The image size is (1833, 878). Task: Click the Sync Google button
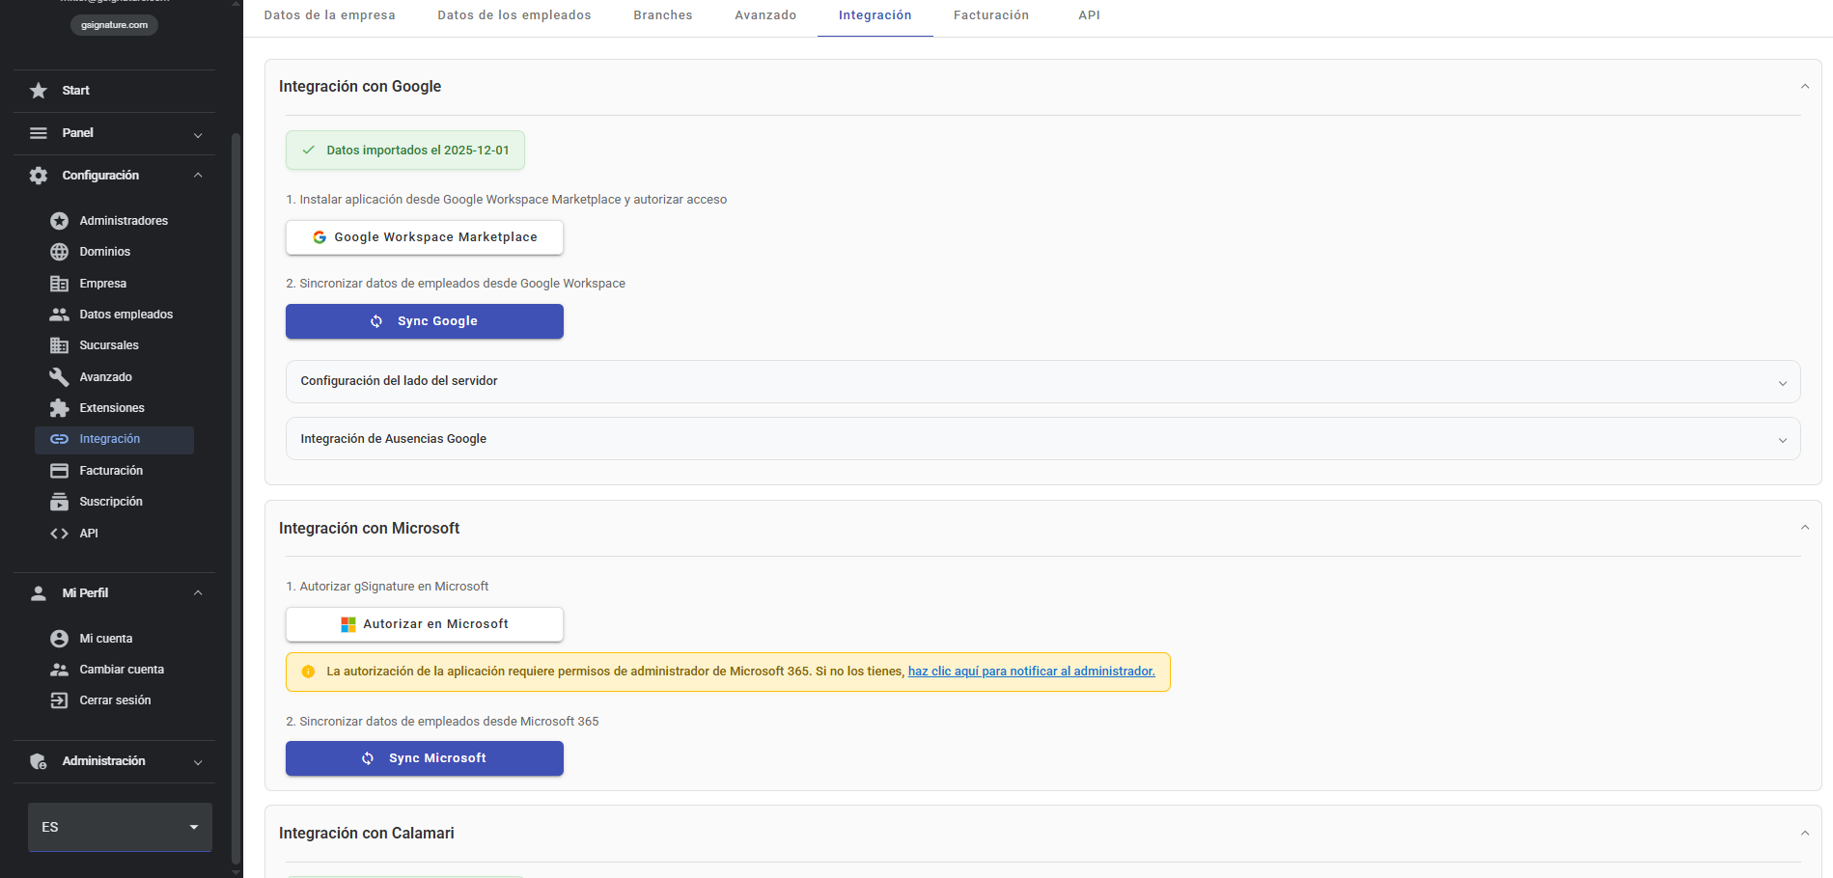point(425,321)
